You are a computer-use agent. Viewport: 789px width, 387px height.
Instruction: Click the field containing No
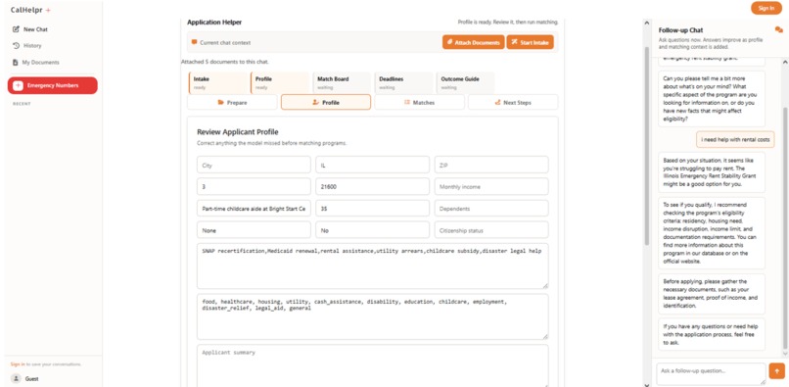click(372, 230)
